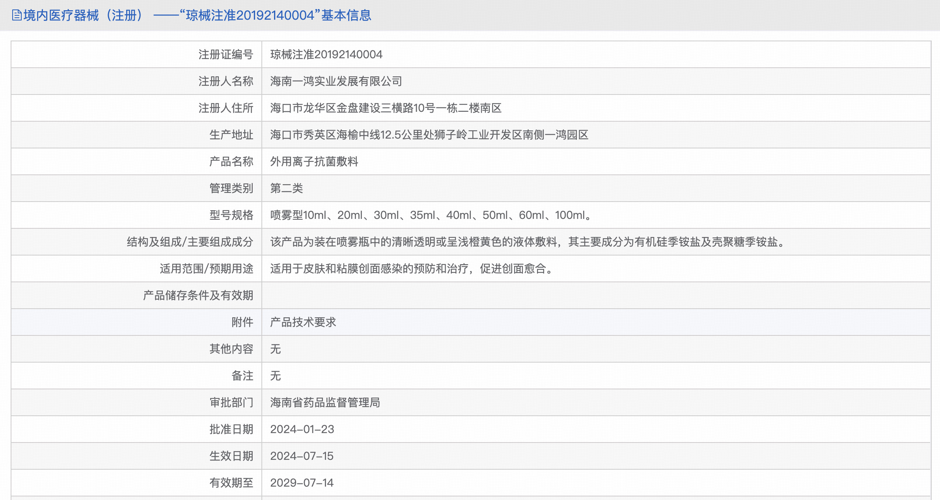Click the 适用范围 intended use text

412,269
